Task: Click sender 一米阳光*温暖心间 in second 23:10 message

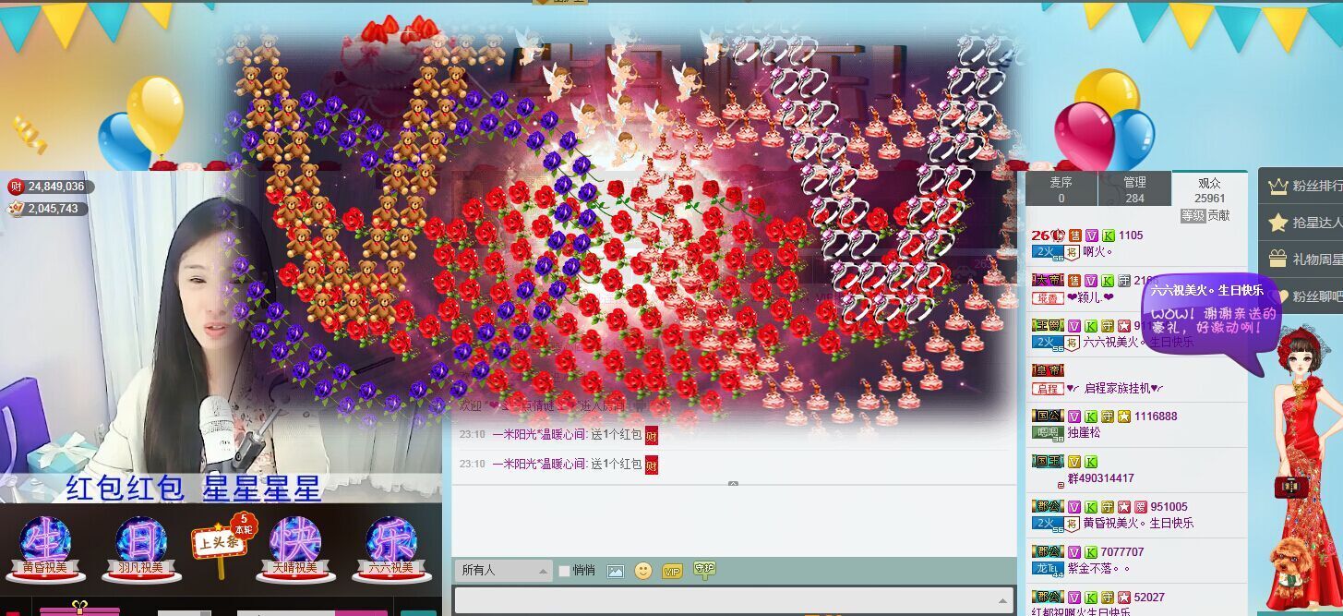Action: [x=538, y=465]
